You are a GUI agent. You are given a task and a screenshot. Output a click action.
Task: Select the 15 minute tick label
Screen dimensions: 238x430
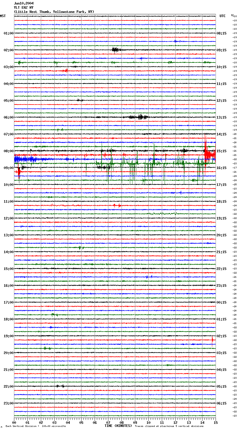216,422
